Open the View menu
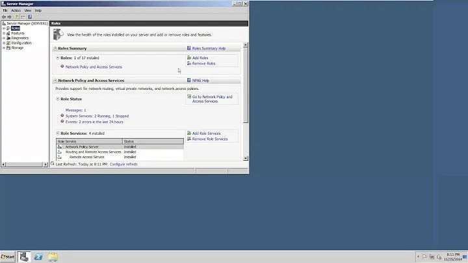This screenshot has width=468, height=263. 28,10
